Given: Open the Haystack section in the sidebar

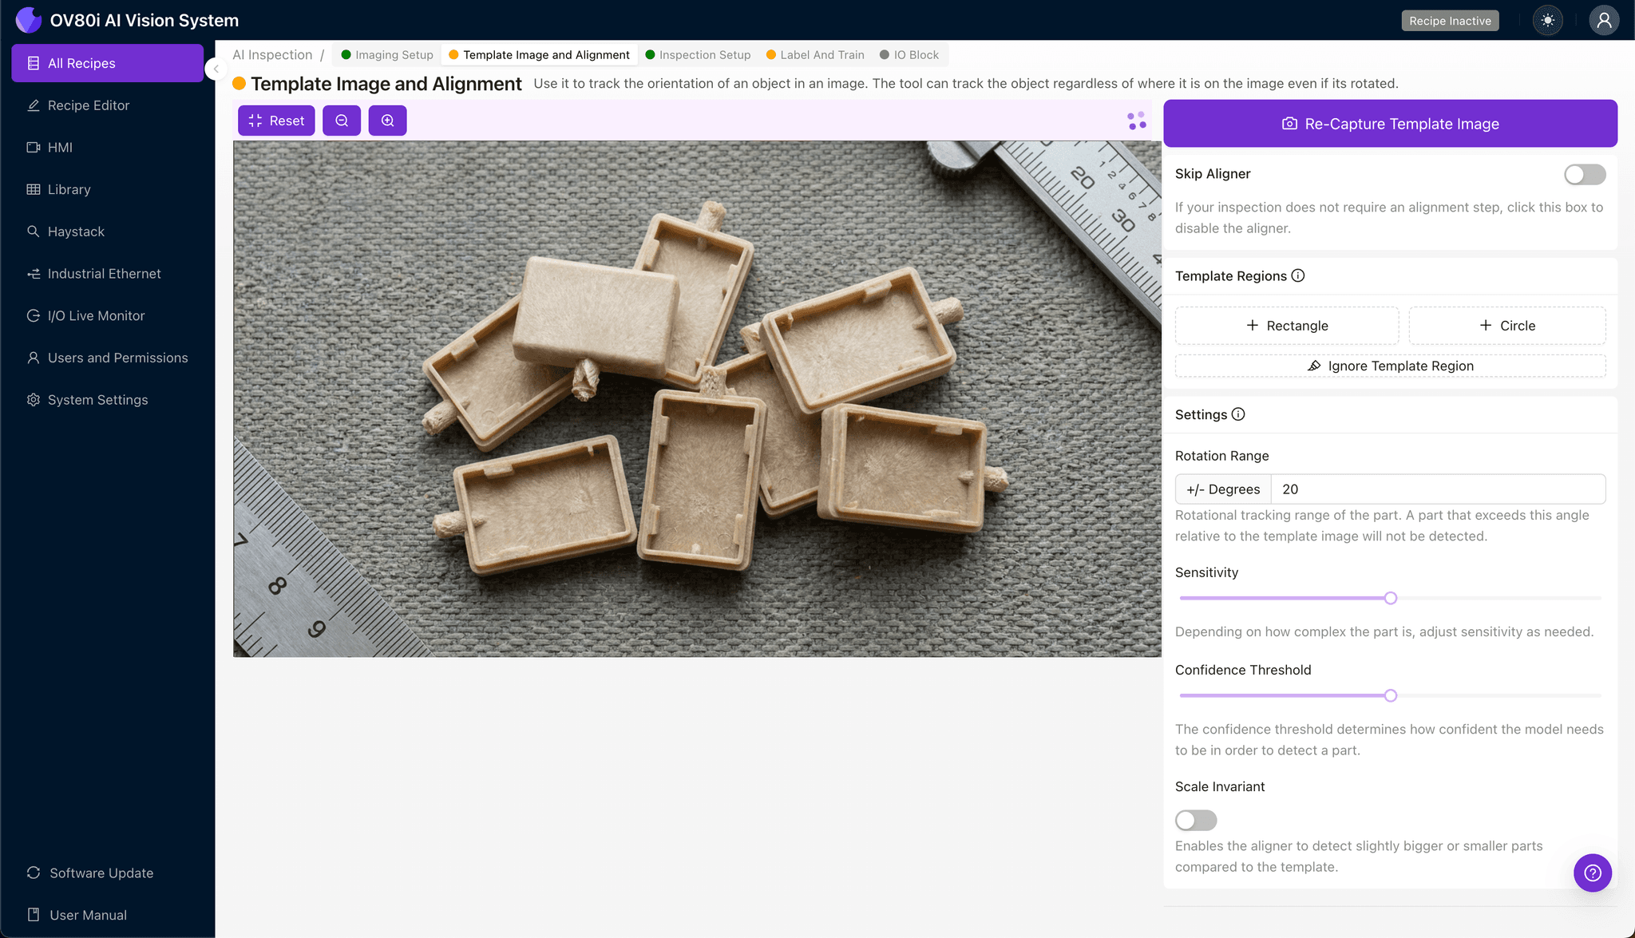Looking at the screenshot, I should click(x=77, y=232).
